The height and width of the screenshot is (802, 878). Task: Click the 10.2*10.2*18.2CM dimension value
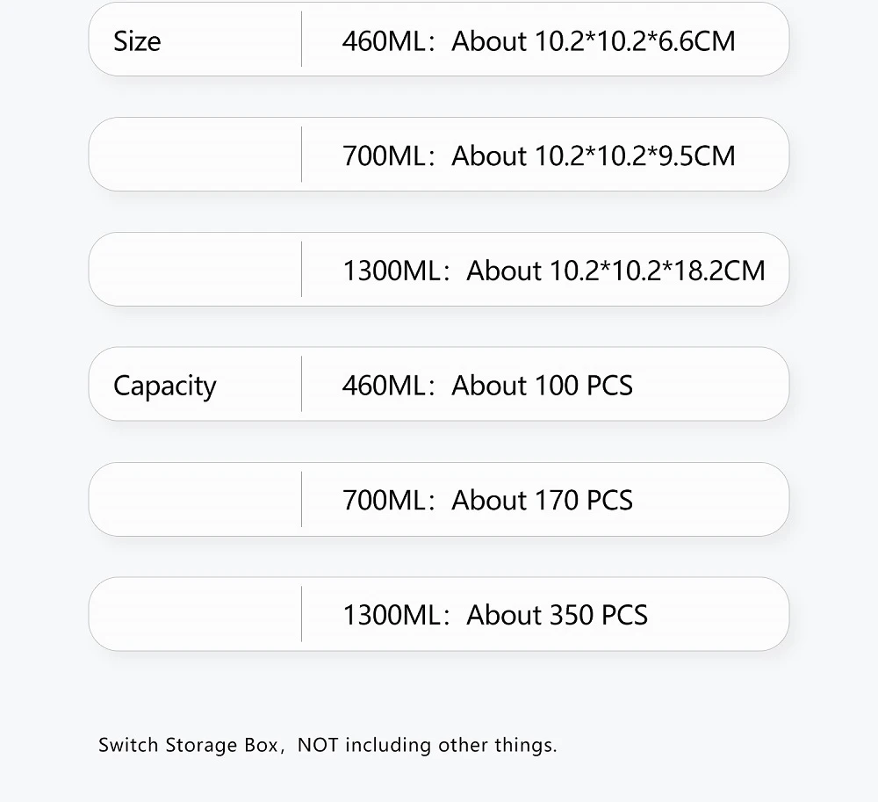(x=658, y=271)
